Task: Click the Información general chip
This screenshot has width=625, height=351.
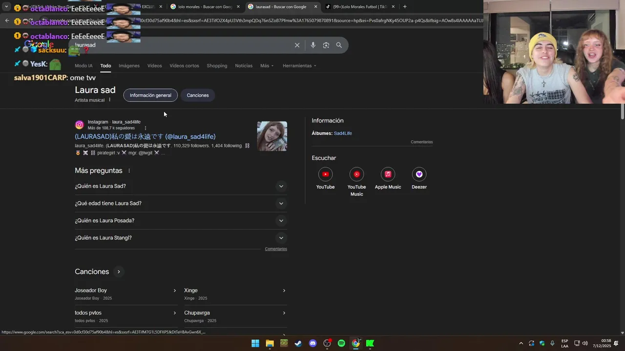Action: (150, 95)
